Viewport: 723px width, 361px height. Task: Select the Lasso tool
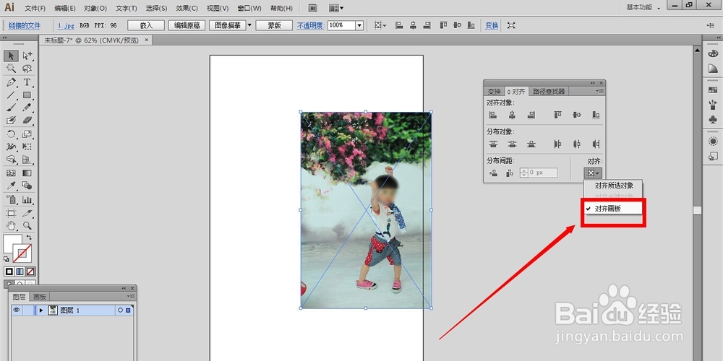pyautogui.click(x=27, y=69)
